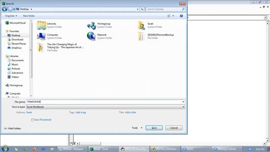This screenshot has width=270, height=152.
Task: Click into the Search Desktop field
Action: pos(164,9)
